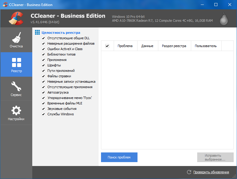Open the Настройки settings section

(16, 113)
